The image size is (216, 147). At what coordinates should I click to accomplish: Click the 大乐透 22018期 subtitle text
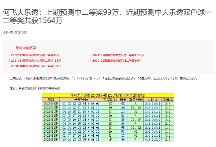(x=16, y=33)
